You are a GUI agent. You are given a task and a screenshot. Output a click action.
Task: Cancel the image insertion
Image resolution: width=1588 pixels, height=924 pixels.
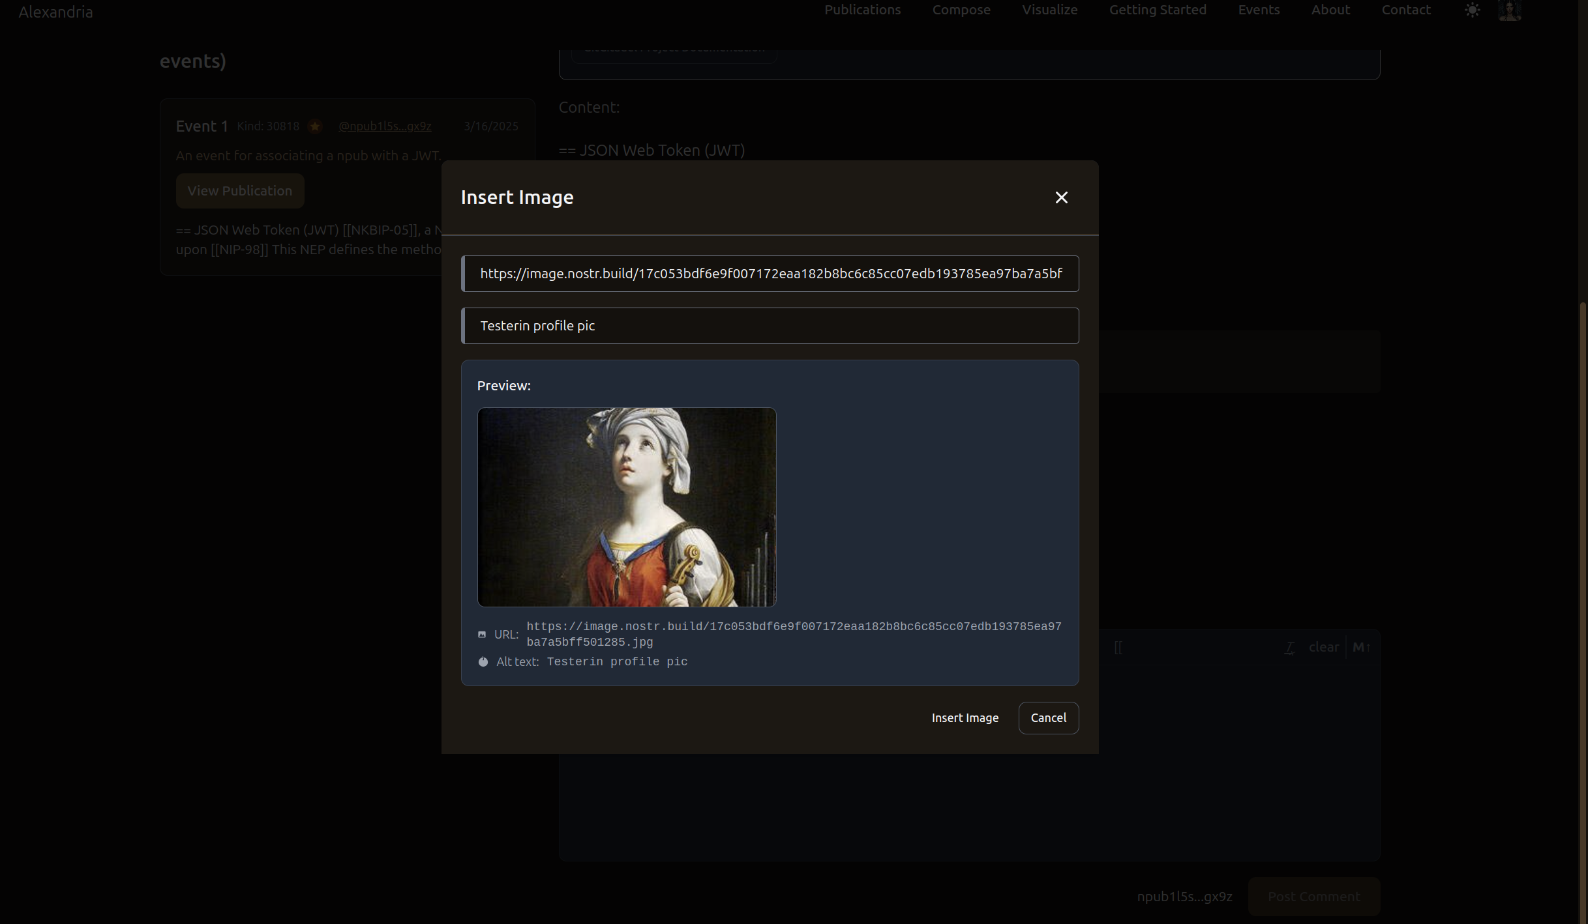[1048, 717]
